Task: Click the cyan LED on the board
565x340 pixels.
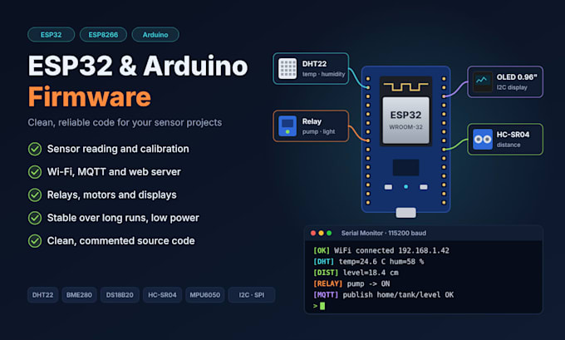Action: 405,187
